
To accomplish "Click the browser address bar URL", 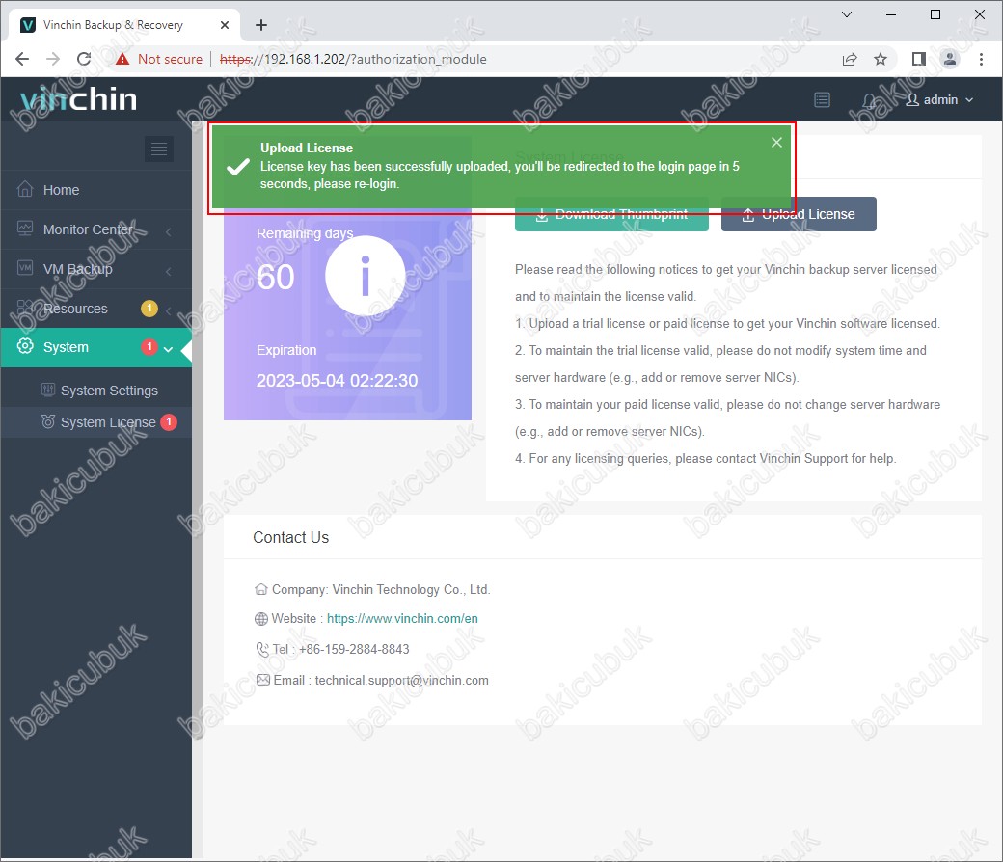I will (x=353, y=59).
